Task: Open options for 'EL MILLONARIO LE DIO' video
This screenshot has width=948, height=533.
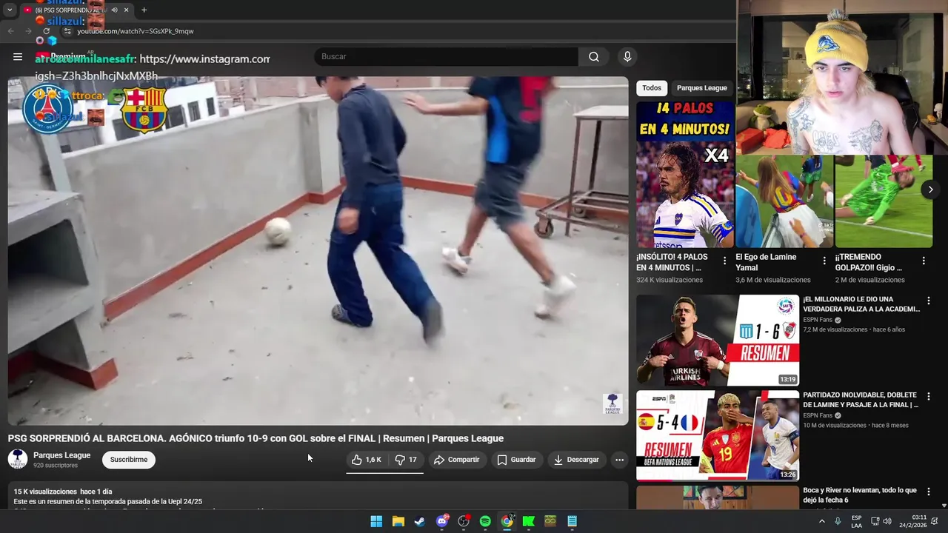Action: point(929,301)
